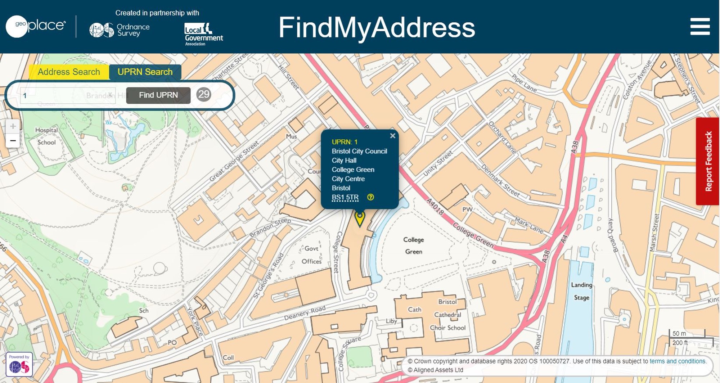Screen dimensions: 720x383
Task: Zoom out with the minus button
Action: coord(13,140)
